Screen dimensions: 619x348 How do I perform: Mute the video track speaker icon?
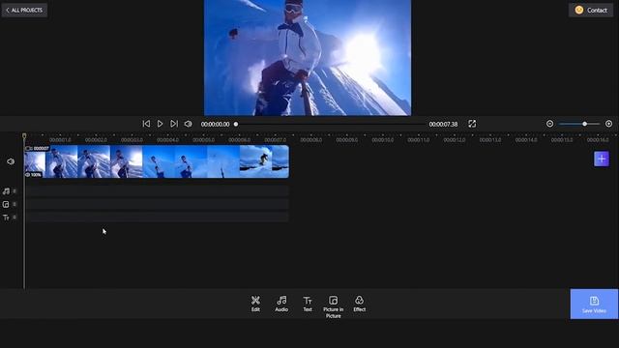[11, 161]
